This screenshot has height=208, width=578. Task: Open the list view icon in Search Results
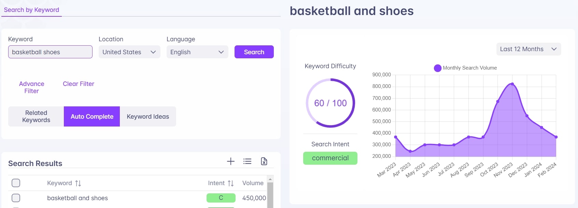click(x=248, y=161)
